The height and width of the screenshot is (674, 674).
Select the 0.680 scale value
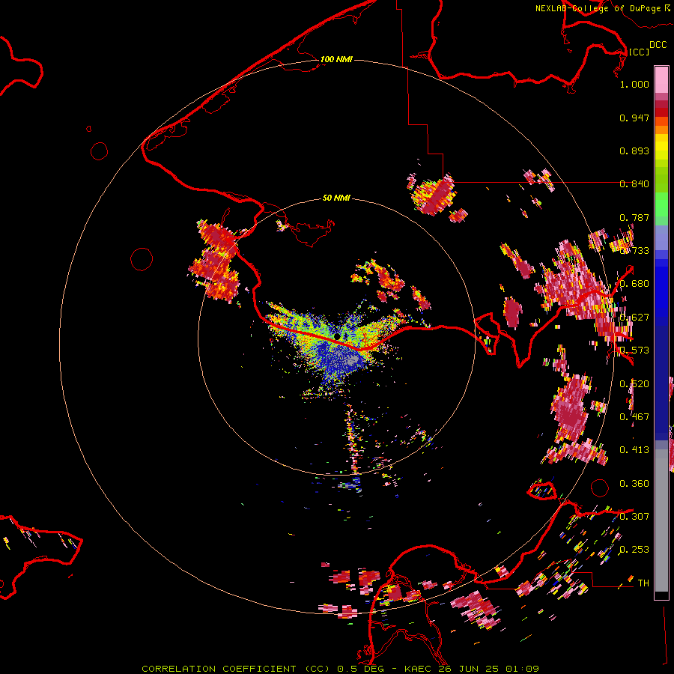pyautogui.click(x=634, y=284)
